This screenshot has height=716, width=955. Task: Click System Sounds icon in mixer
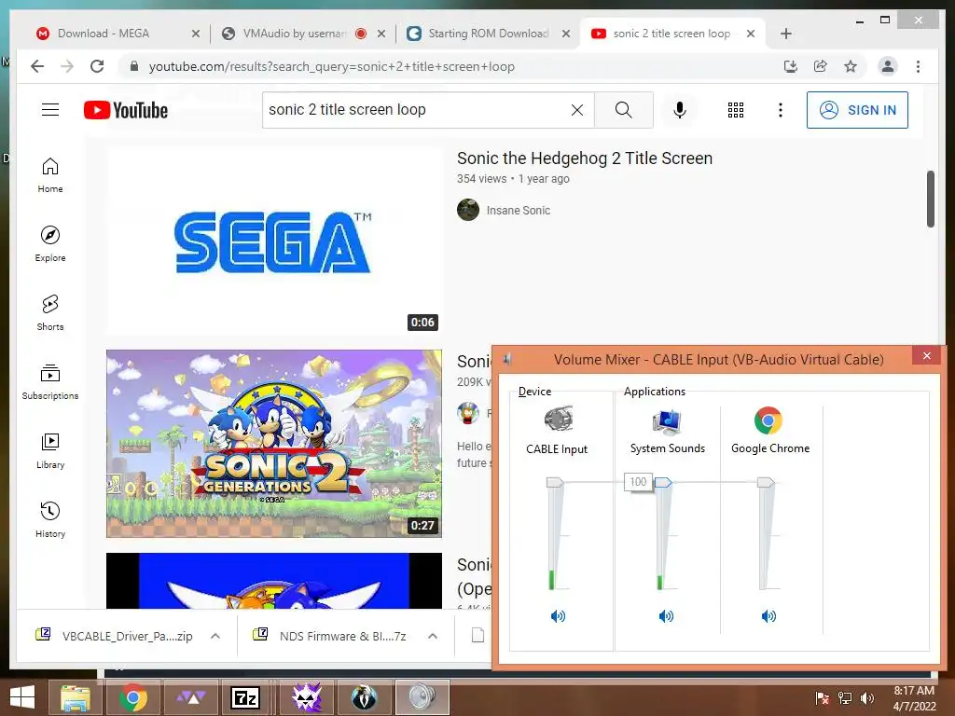pos(667,421)
